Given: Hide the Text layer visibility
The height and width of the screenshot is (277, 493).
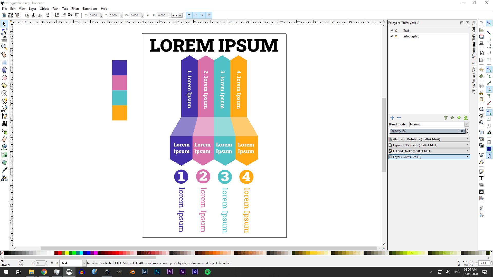Looking at the screenshot, I should (392, 30).
